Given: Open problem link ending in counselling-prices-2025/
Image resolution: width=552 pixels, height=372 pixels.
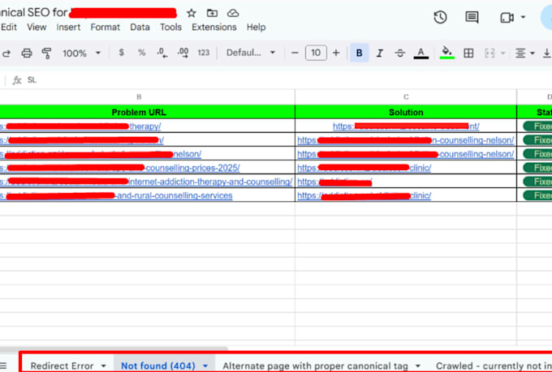Looking at the screenshot, I should (192, 168).
